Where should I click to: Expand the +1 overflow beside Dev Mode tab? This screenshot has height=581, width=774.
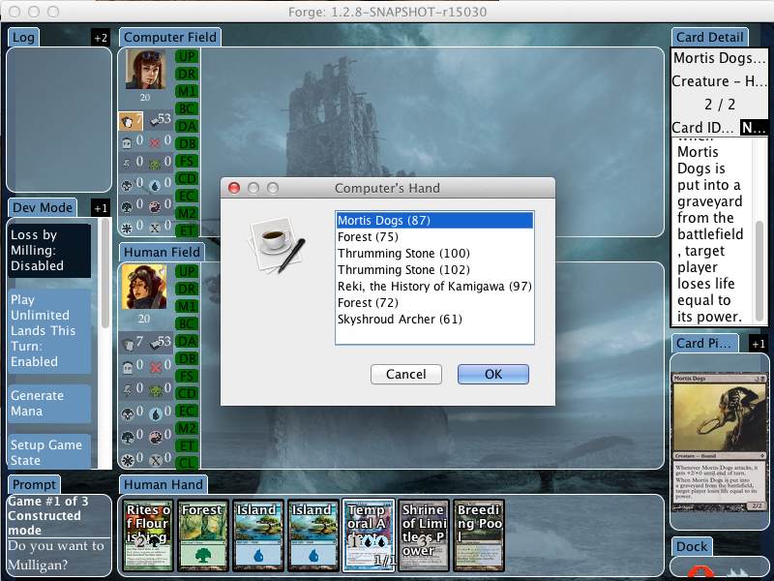(101, 208)
